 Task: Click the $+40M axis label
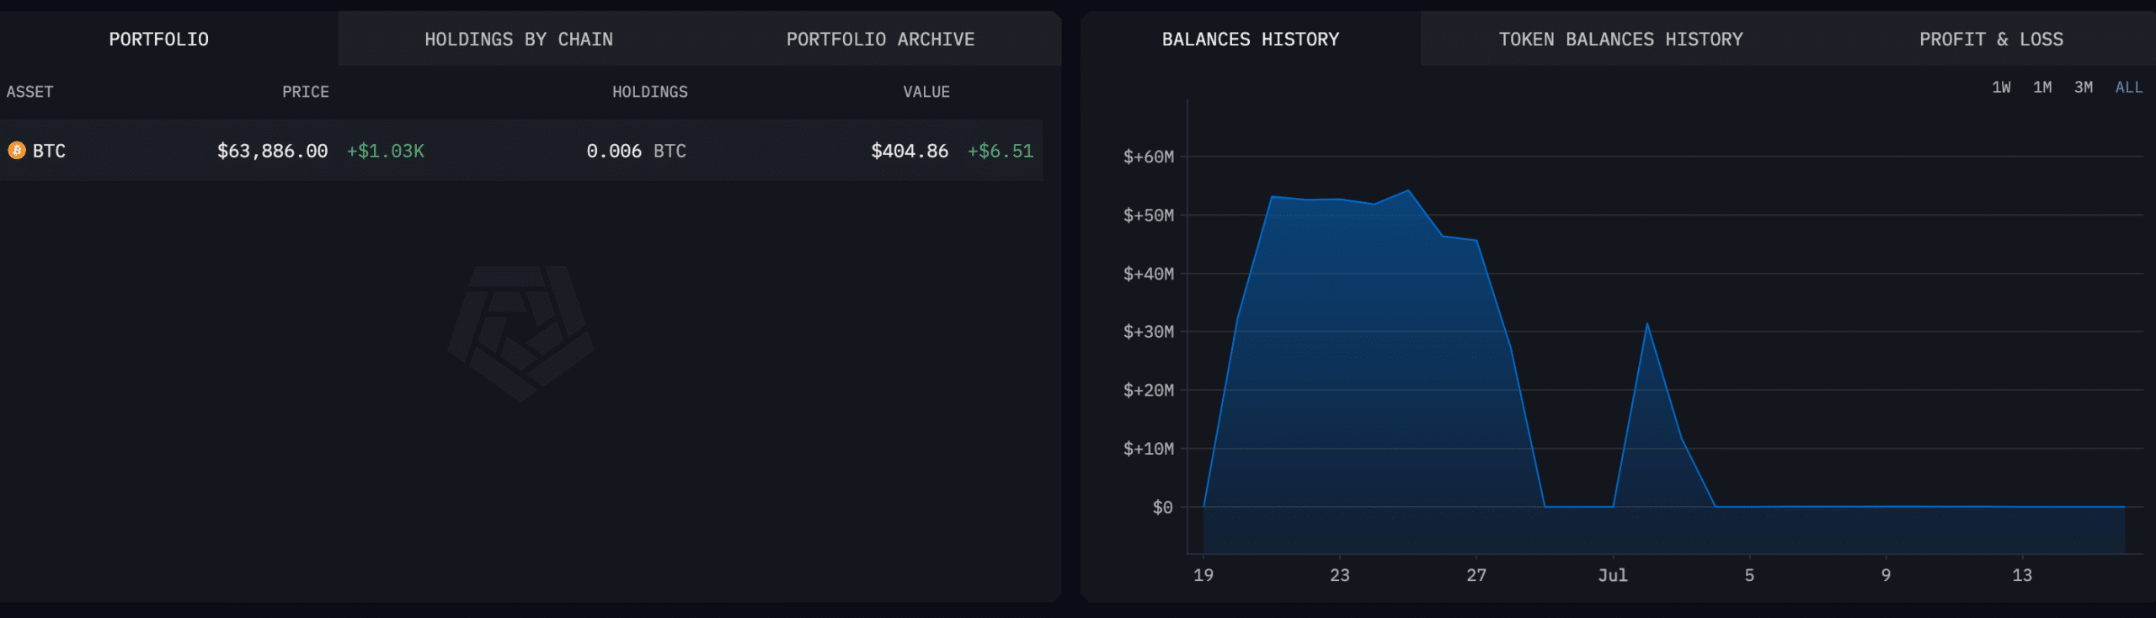click(x=1149, y=274)
